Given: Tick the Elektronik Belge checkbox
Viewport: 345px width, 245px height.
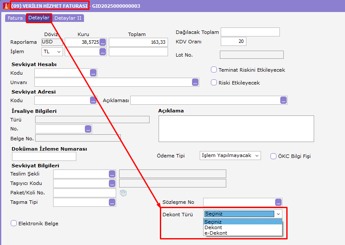Looking at the screenshot, I should point(14,223).
